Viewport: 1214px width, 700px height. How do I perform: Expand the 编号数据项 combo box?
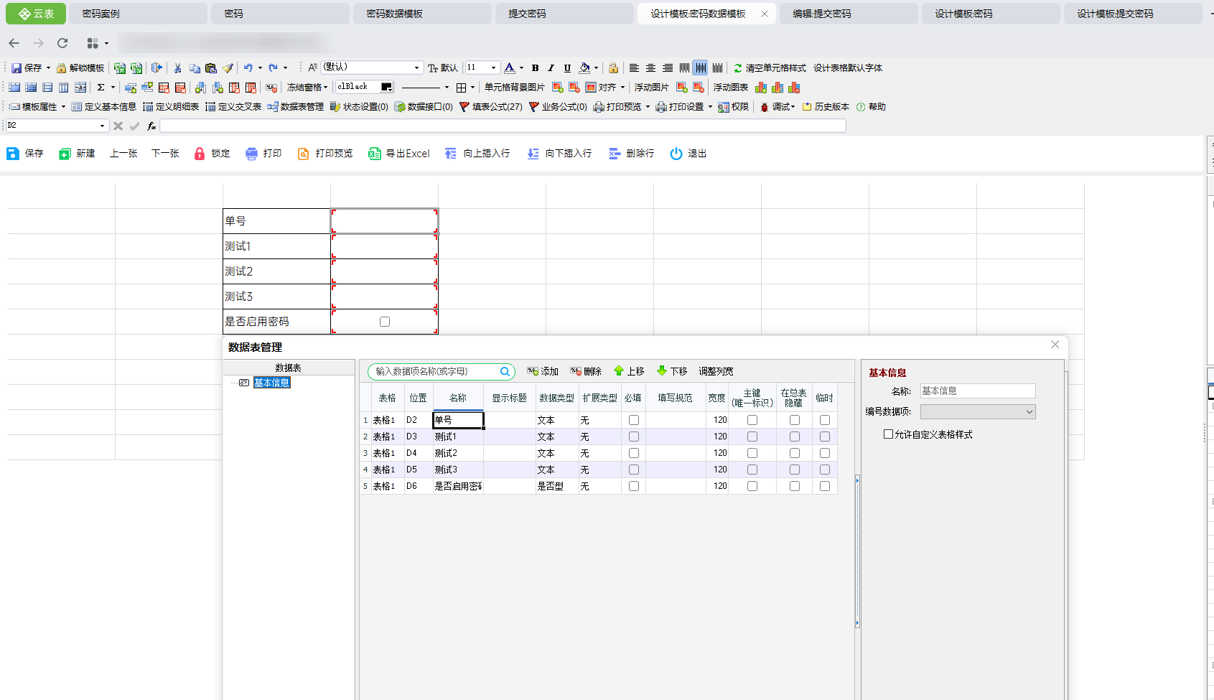pos(1029,412)
